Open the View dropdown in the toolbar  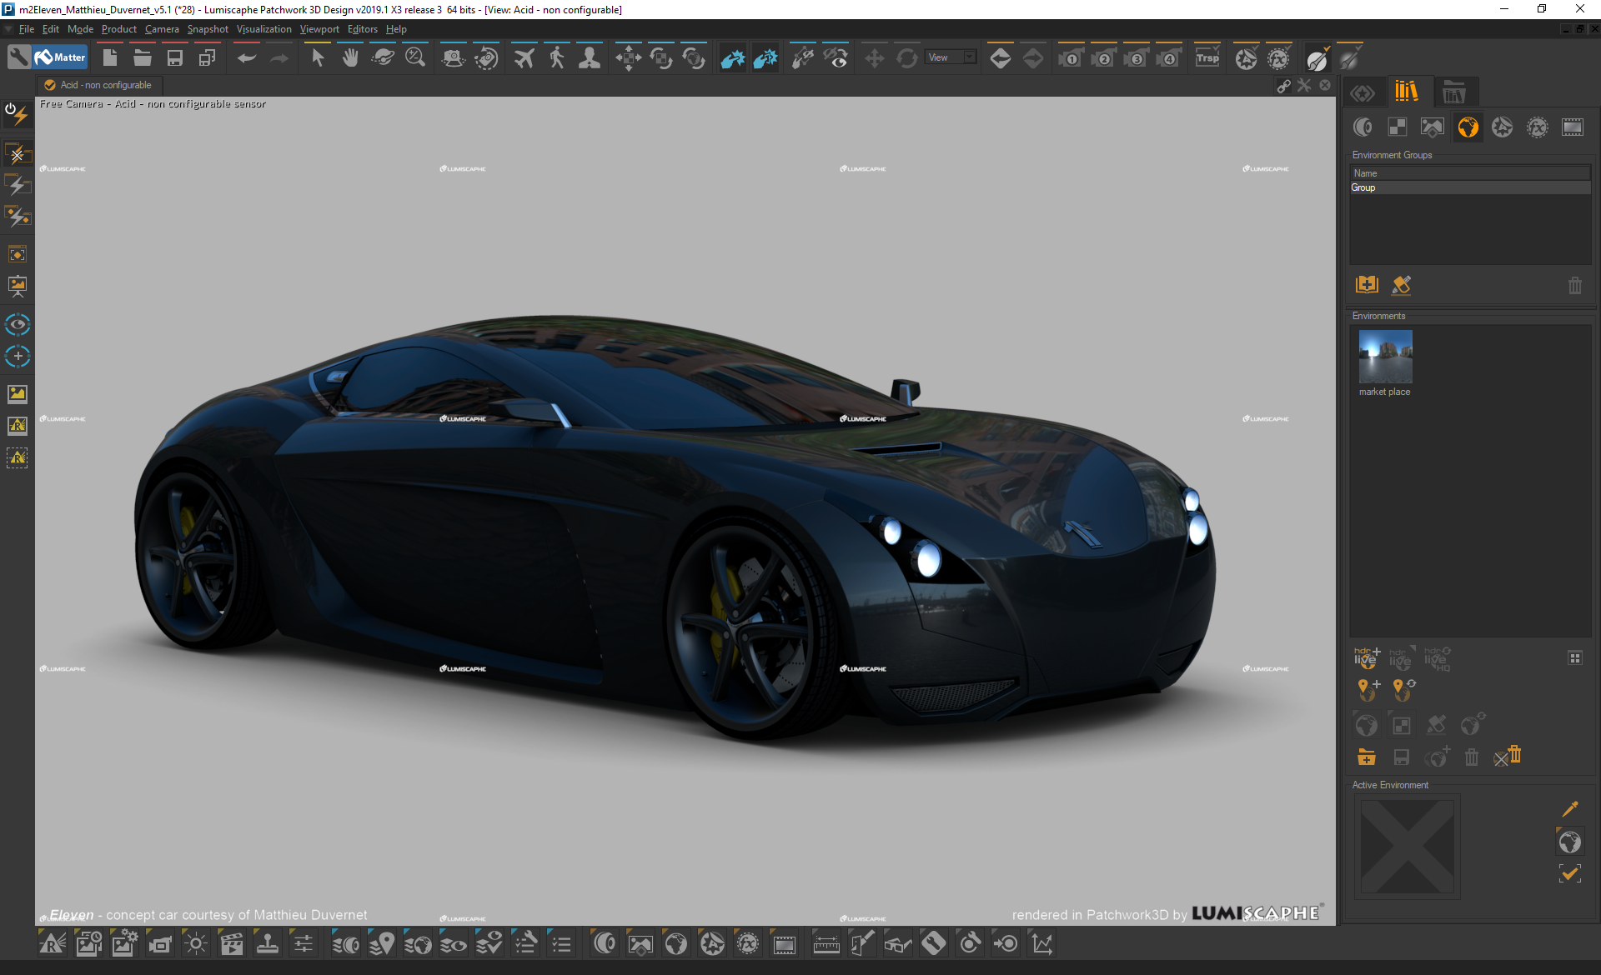point(951,57)
